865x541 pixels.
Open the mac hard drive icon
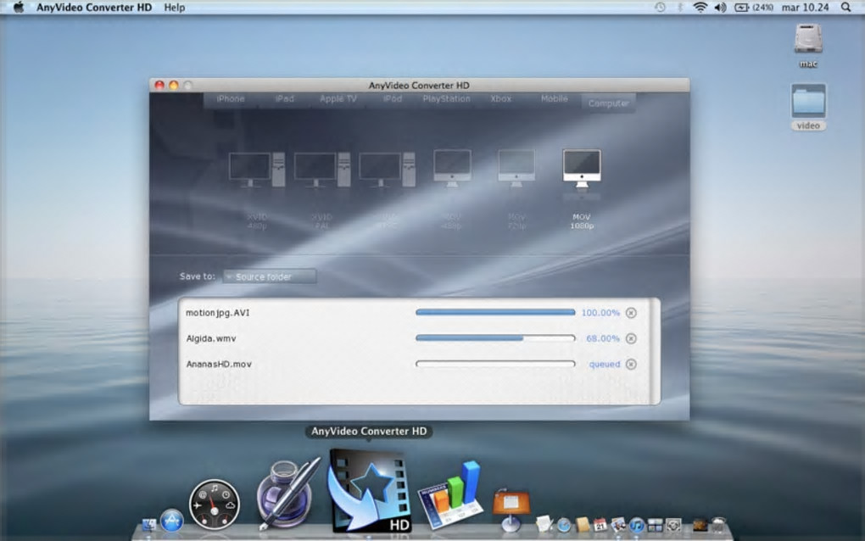(808, 45)
